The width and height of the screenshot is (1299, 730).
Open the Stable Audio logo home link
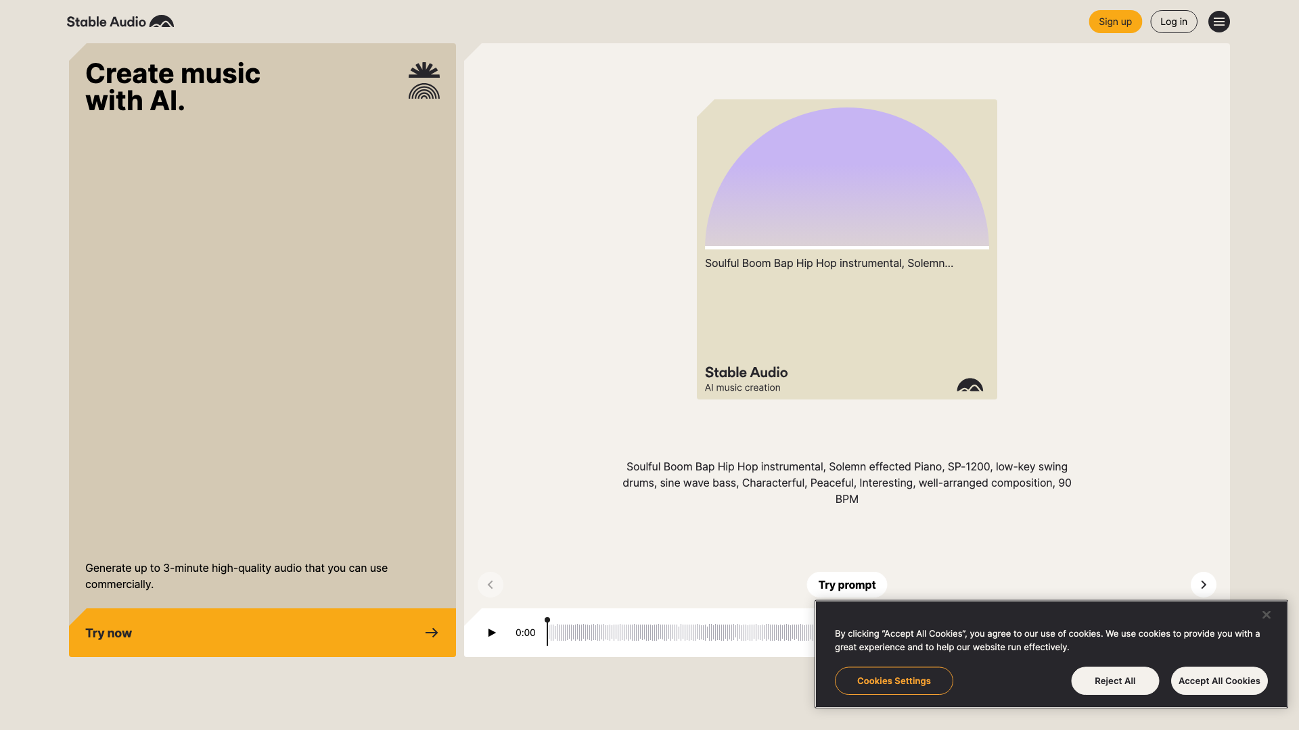120,22
